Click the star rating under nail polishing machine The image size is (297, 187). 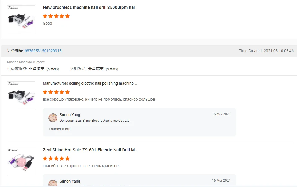pos(56,92)
